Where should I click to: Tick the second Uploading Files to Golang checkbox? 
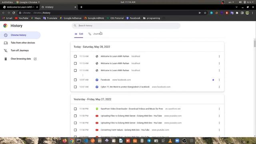(x=75, y=123)
